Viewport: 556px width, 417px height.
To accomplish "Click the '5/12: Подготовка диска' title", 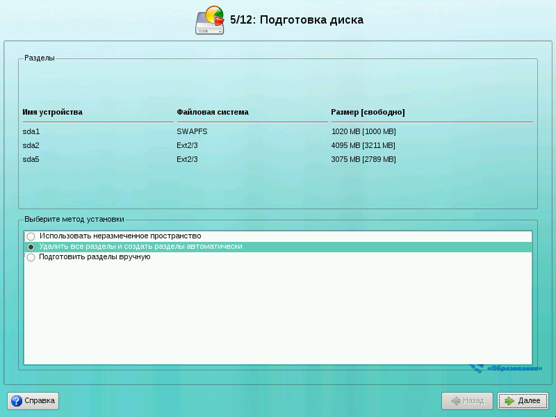I will click(297, 20).
